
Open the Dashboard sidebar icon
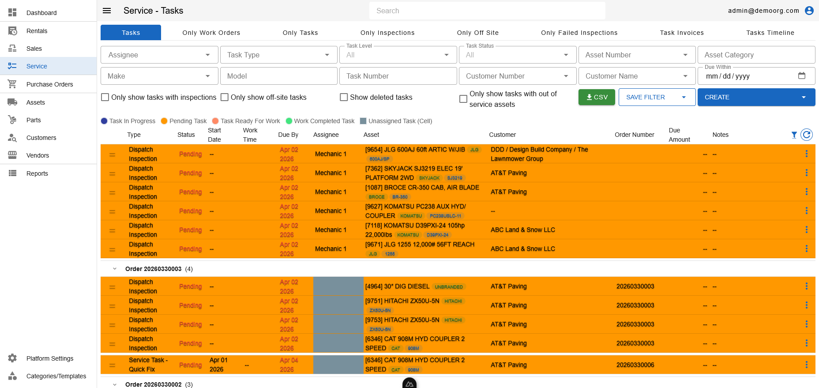(12, 12)
